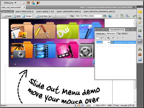The width and height of the screenshot is (144, 108).
Task: Open the green selection frame dock icon
Action: click(x=140, y=31)
